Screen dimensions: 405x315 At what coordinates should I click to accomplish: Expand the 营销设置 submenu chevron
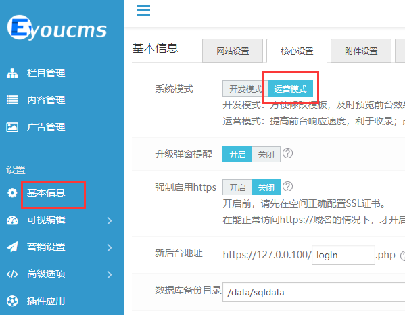point(110,247)
